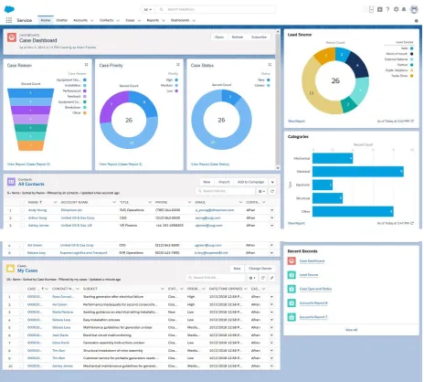Click the dashboard Refresh button

coord(238,37)
